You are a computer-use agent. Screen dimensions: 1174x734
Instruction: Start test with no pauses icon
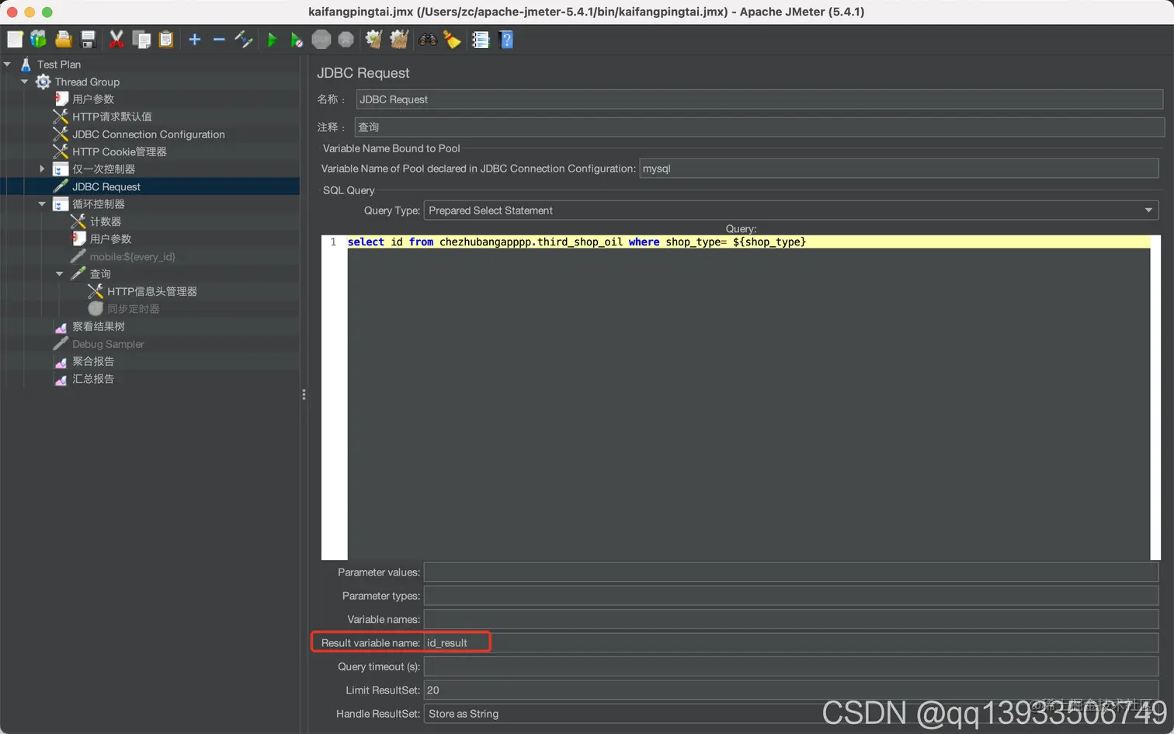[x=297, y=40]
